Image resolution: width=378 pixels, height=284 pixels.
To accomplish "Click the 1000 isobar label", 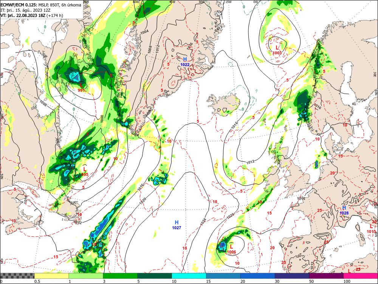I will 102,118.
